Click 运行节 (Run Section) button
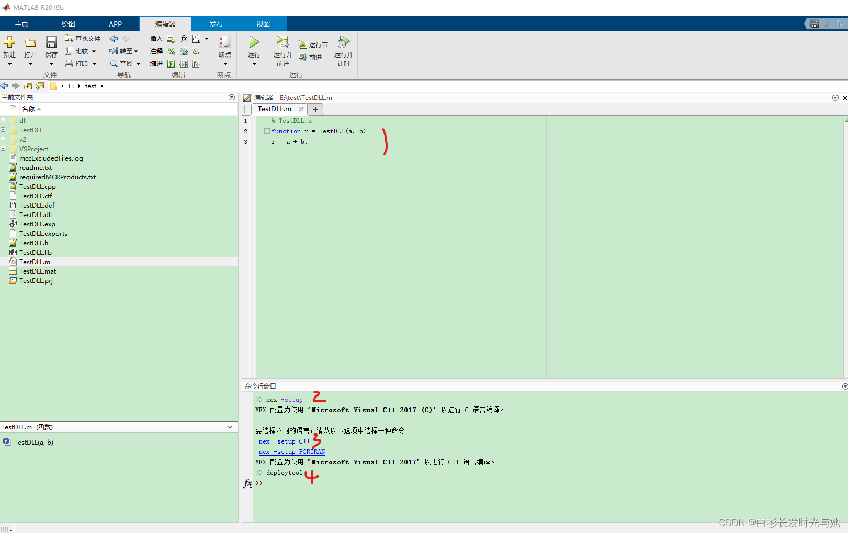The width and height of the screenshot is (848, 533). click(313, 45)
